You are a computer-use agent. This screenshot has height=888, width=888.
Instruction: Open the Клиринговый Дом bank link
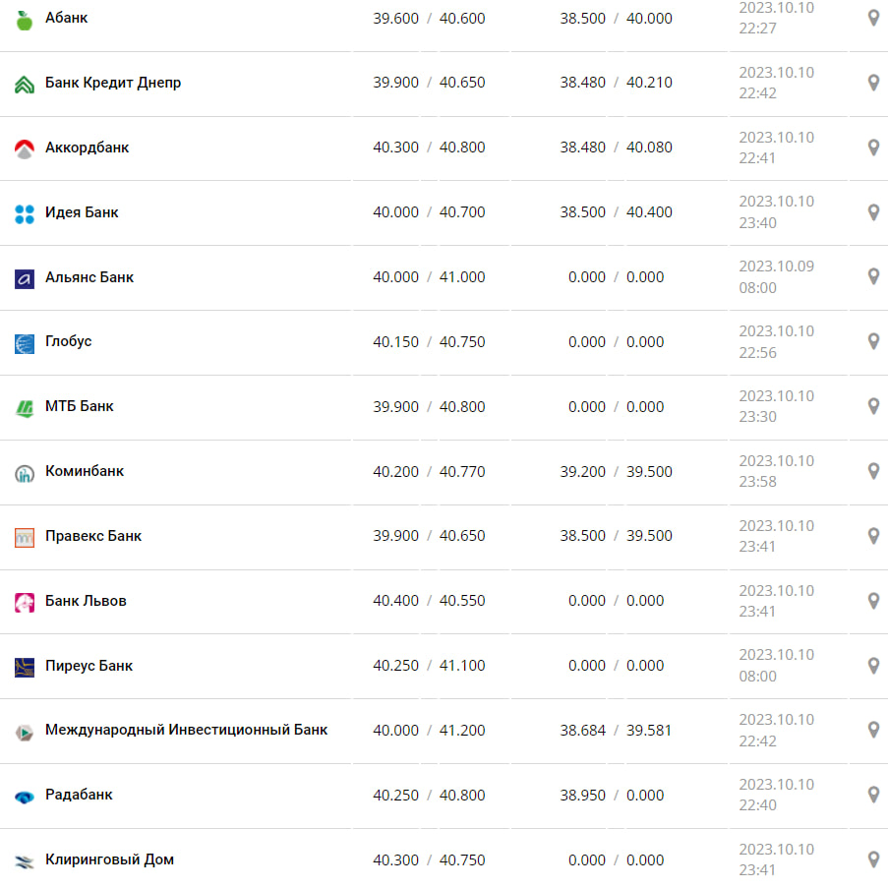click(x=109, y=859)
